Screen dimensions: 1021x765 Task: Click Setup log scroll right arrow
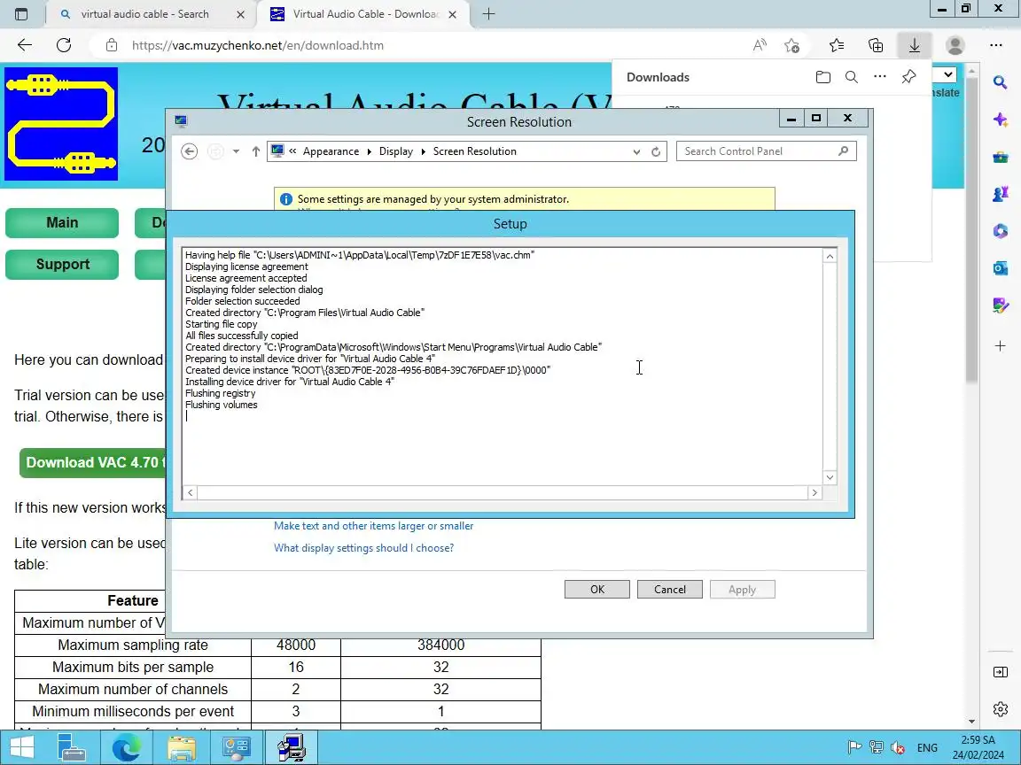814,492
